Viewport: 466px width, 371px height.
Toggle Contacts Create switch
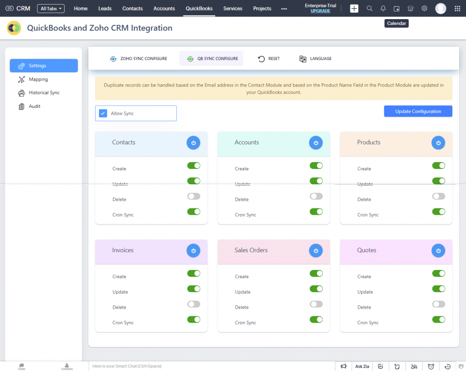tap(194, 166)
